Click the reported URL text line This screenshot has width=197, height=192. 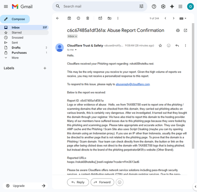click(103, 162)
